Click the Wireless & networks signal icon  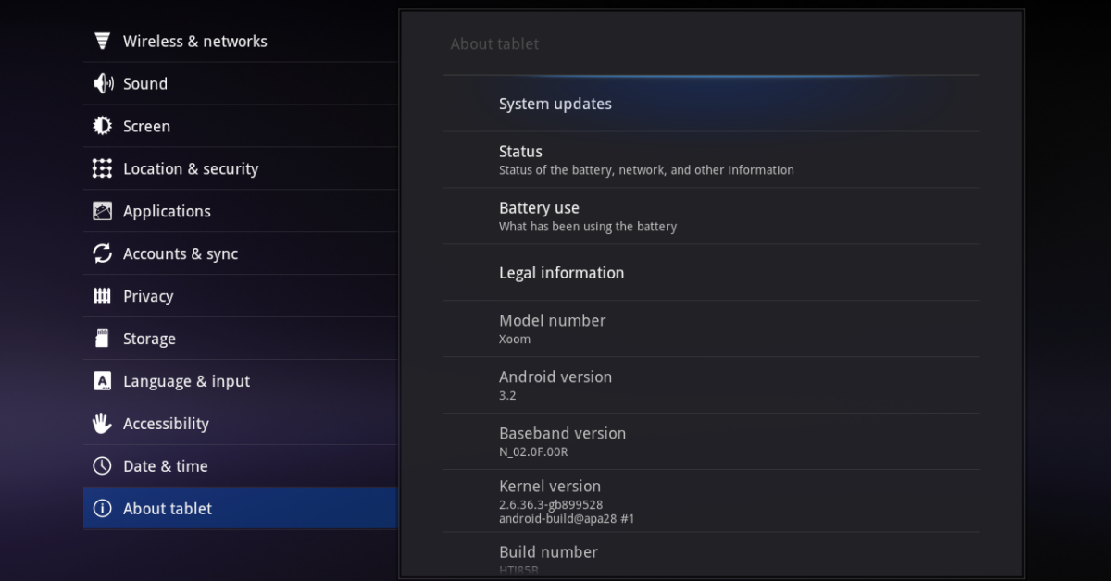click(102, 41)
